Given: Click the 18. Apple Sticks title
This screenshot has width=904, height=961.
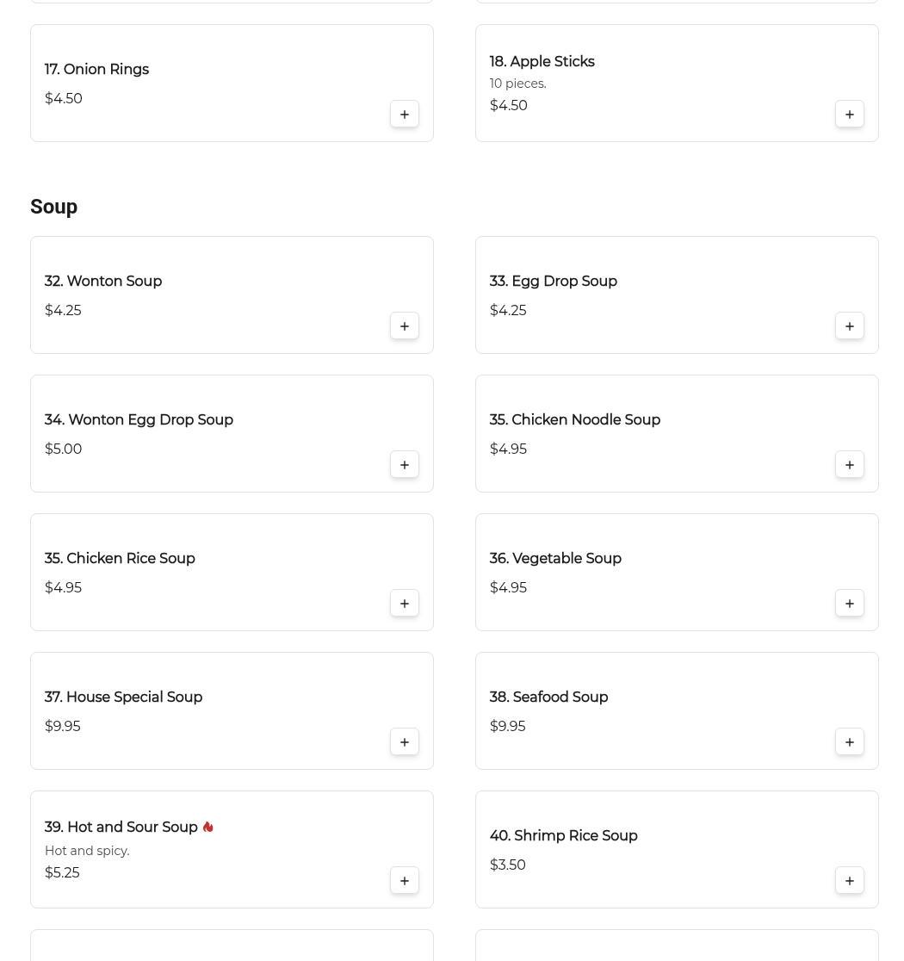Looking at the screenshot, I should pyautogui.click(x=542, y=62).
